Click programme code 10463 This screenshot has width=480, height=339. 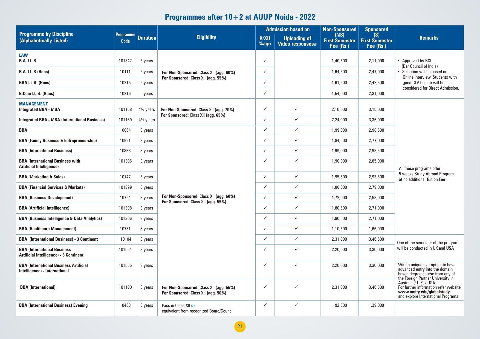[x=125, y=305]
